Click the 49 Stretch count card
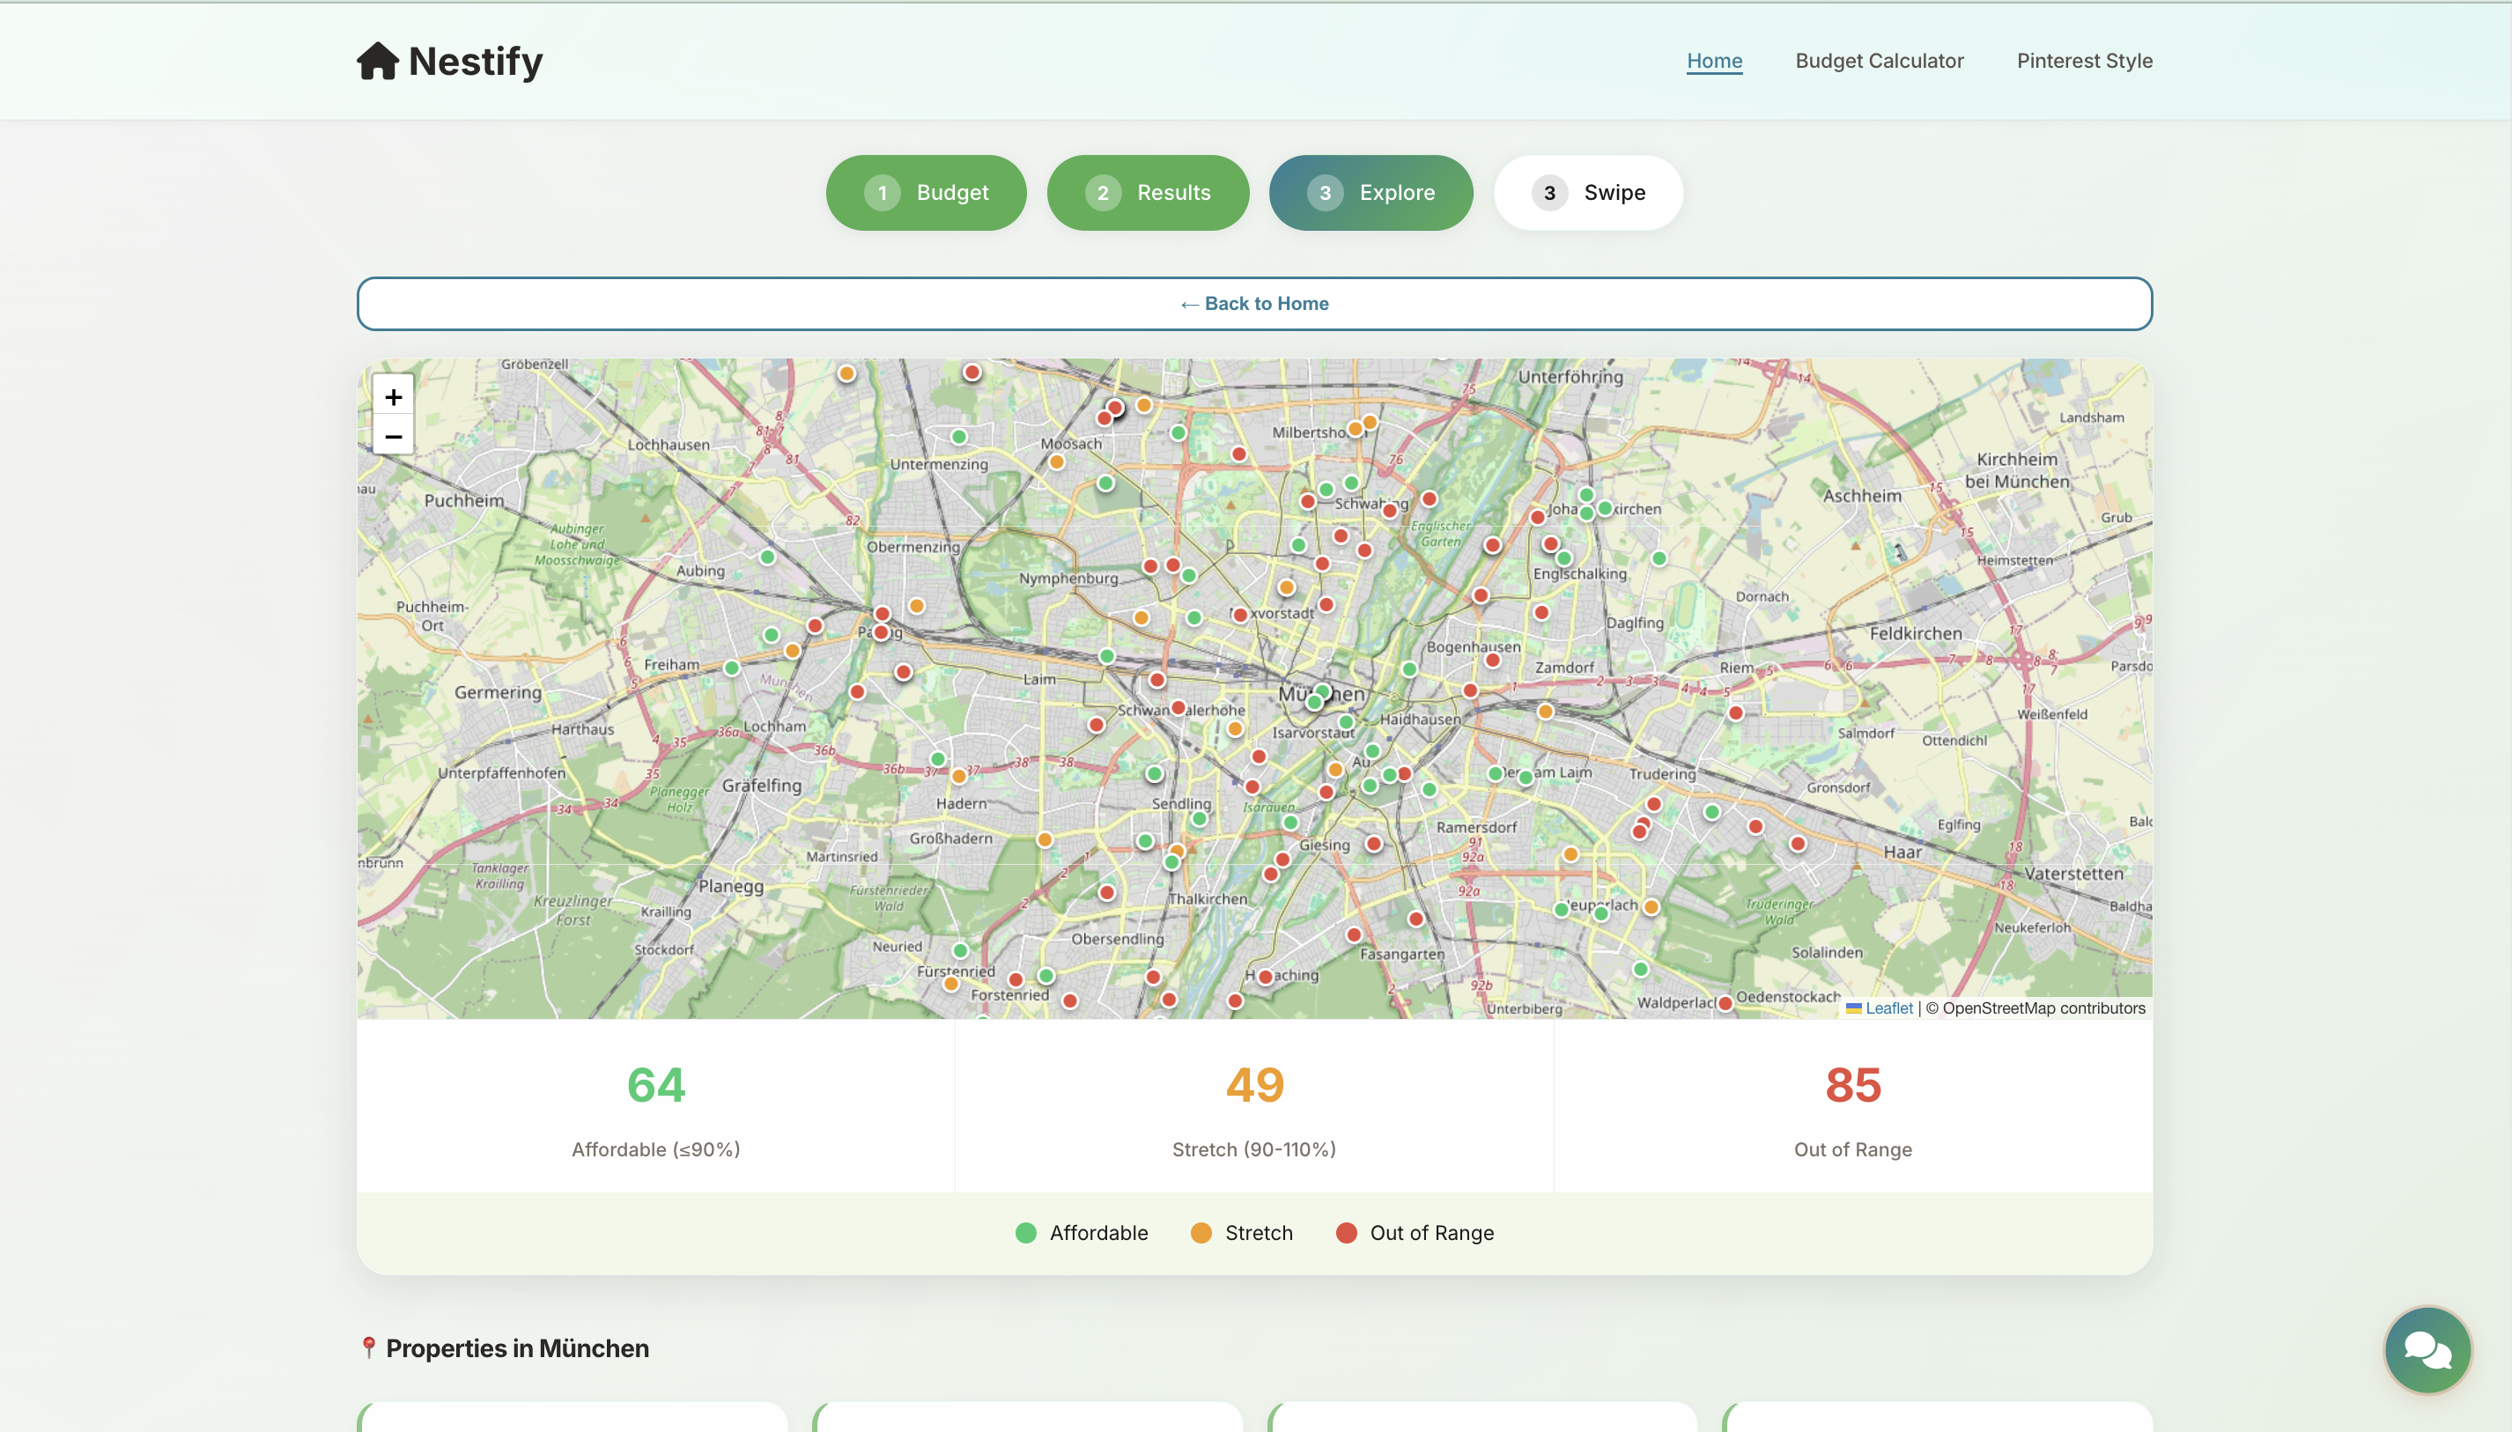Image resolution: width=2512 pixels, height=1432 pixels. (1254, 1107)
